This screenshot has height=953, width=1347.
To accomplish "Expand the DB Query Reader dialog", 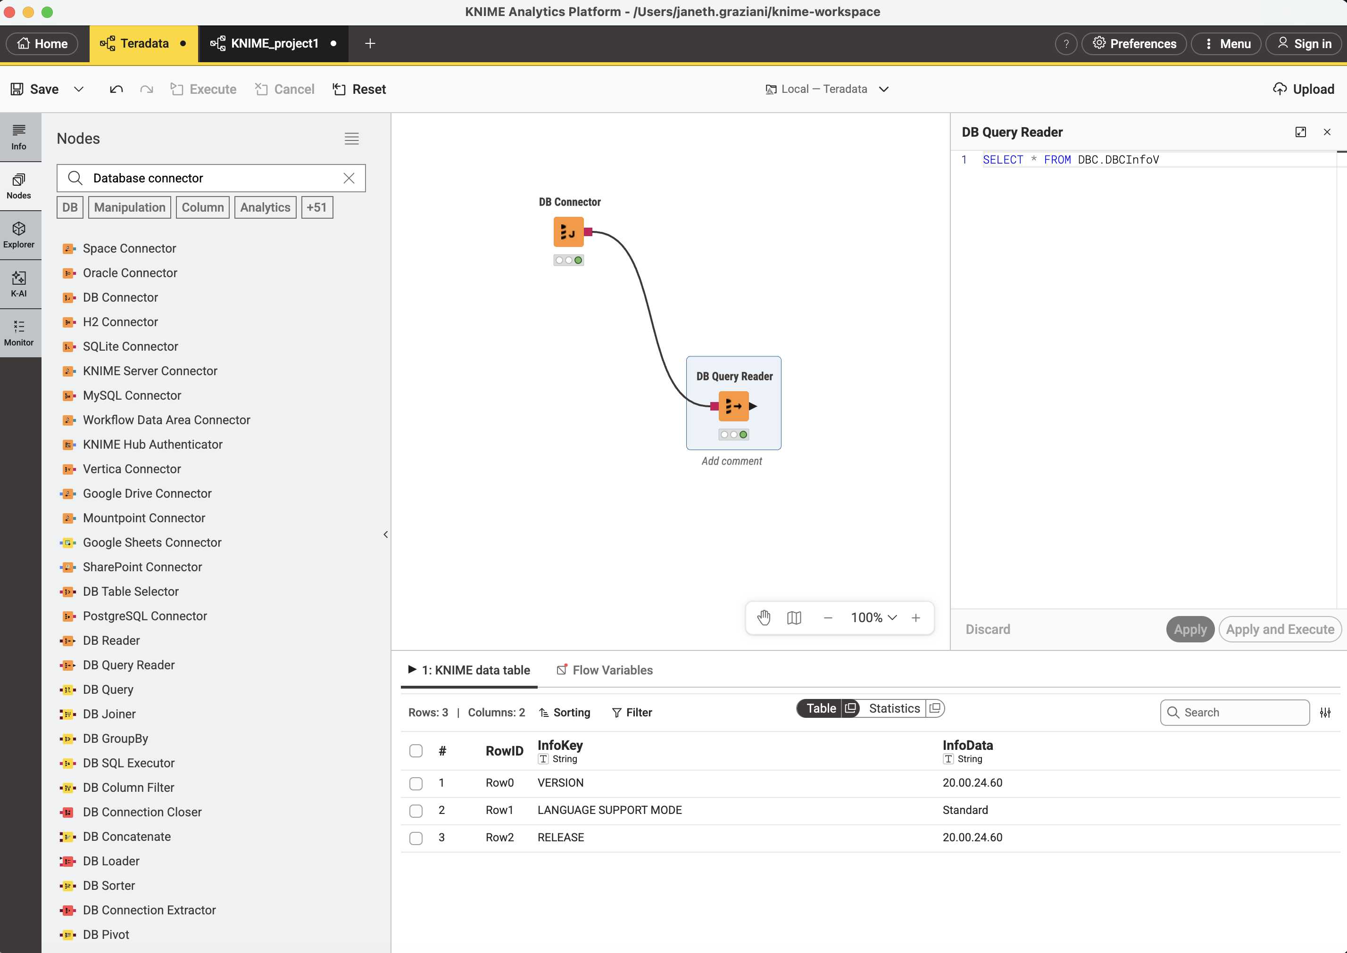I will click(x=1301, y=132).
